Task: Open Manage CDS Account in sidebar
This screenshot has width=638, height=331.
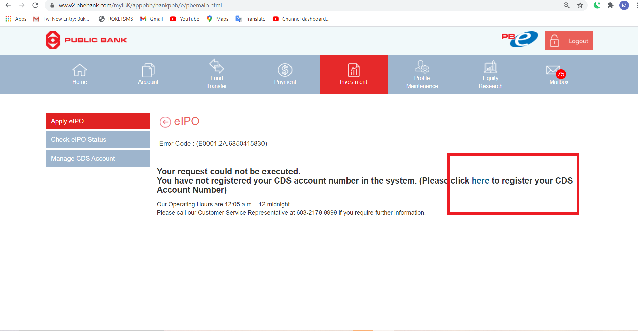Action: click(98, 158)
